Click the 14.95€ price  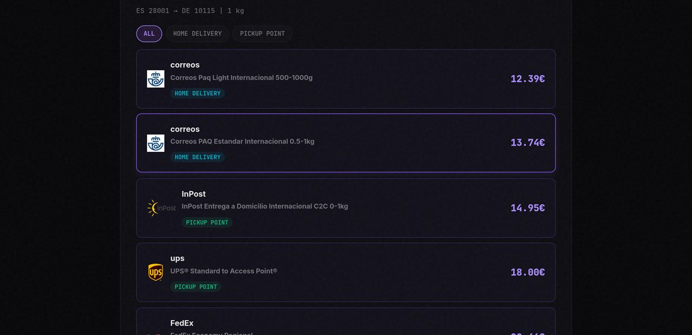528,208
